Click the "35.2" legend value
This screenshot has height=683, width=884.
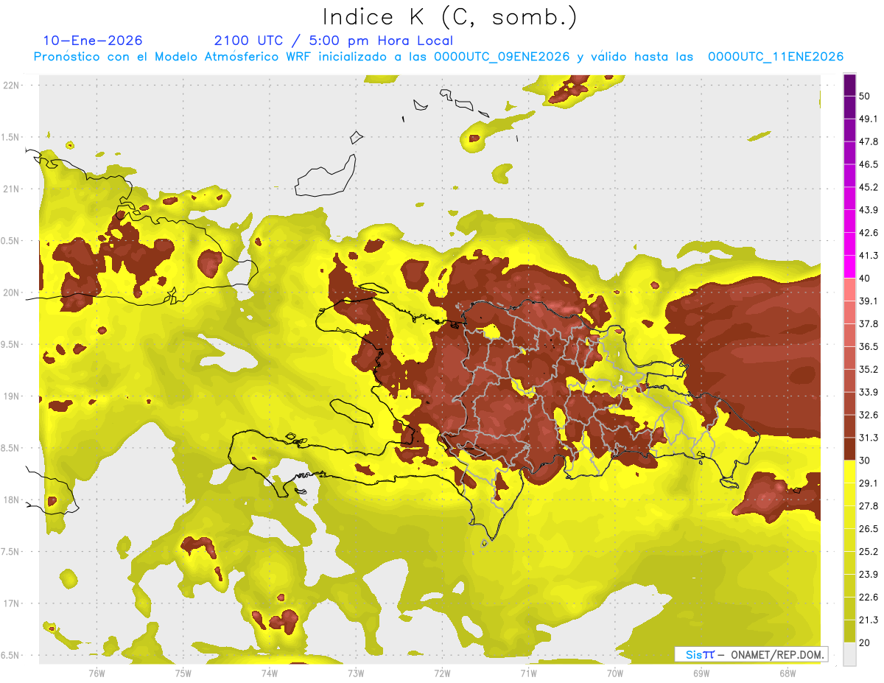point(869,369)
